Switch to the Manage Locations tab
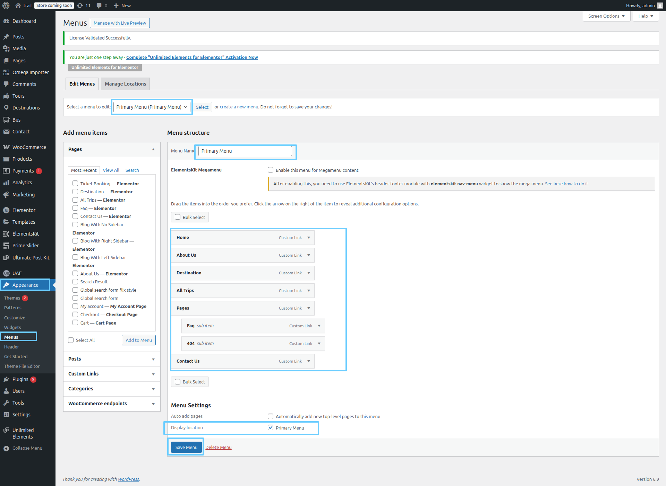 coord(125,84)
